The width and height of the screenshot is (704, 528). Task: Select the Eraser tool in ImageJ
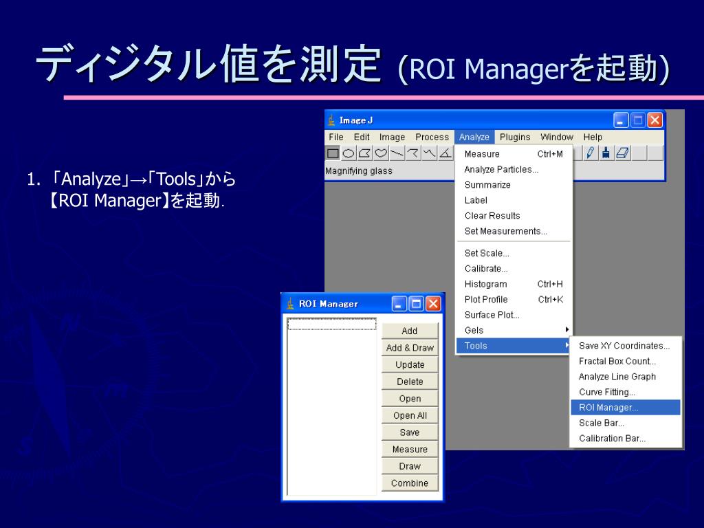(622, 153)
